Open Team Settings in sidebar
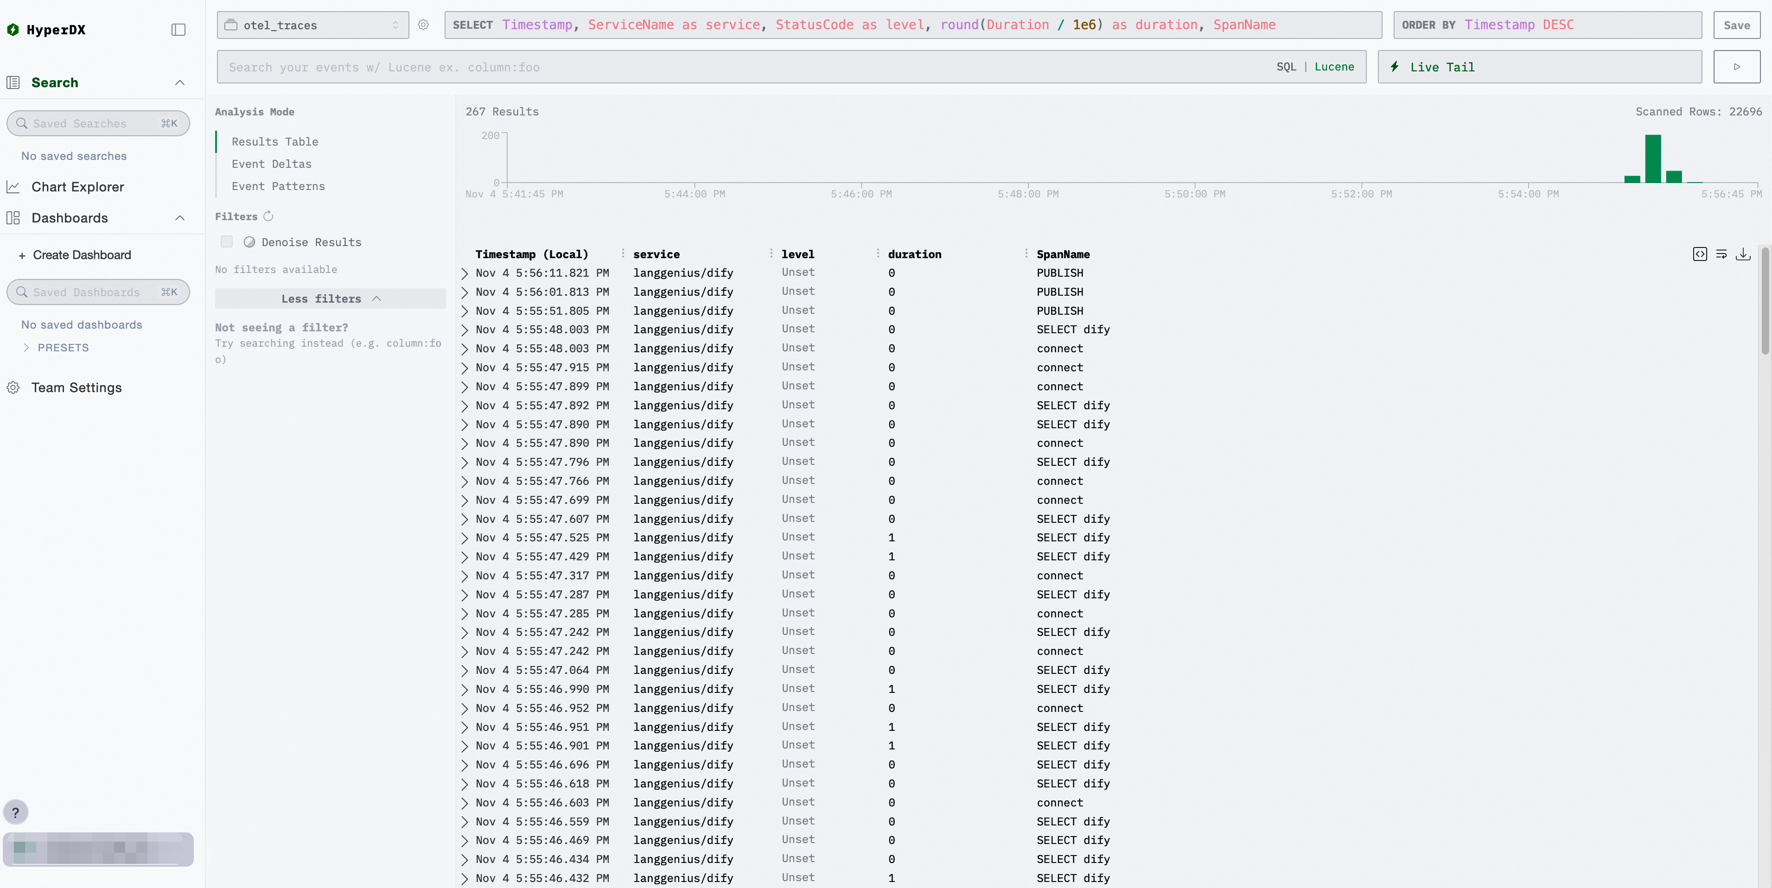The image size is (1772, 888). (76, 387)
